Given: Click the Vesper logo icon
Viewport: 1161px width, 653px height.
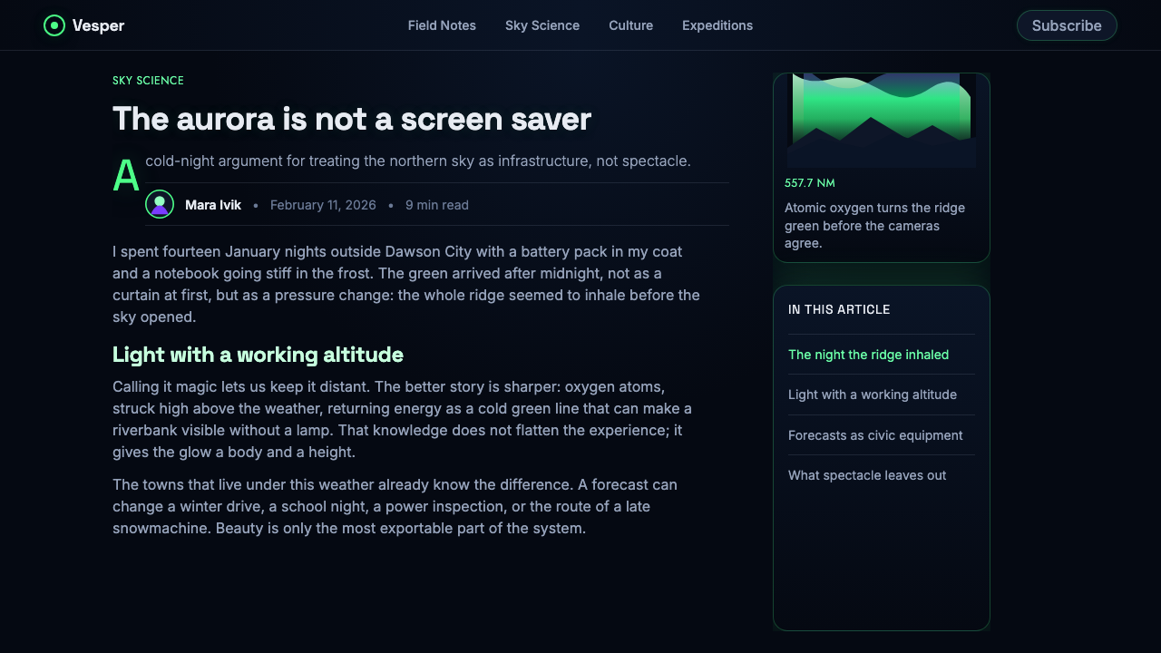Looking at the screenshot, I should pyautogui.click(x=54, y=25).
